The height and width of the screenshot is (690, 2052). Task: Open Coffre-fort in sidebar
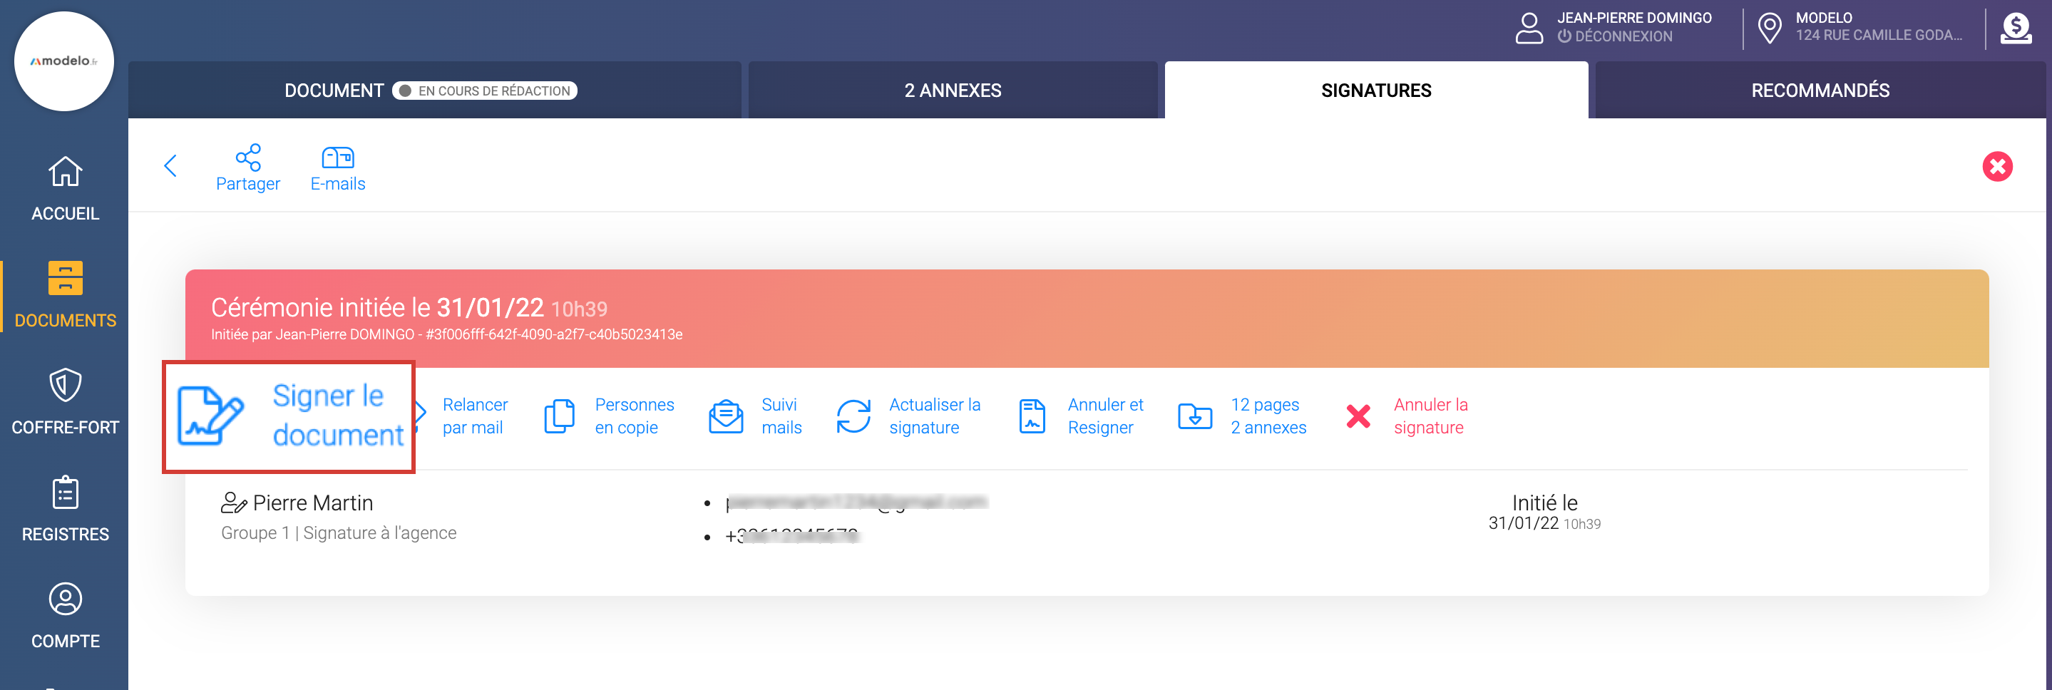click(x=66, y=402)
